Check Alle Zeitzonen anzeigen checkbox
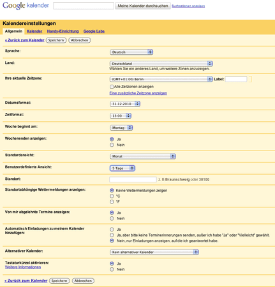275x287 pixels. click(112, 87)
